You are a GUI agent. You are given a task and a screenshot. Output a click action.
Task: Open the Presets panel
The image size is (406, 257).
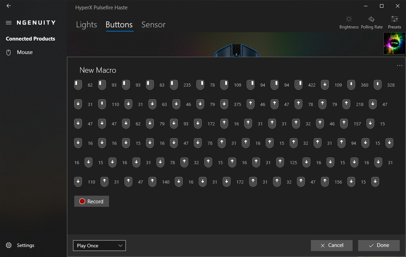pos(394,22)
